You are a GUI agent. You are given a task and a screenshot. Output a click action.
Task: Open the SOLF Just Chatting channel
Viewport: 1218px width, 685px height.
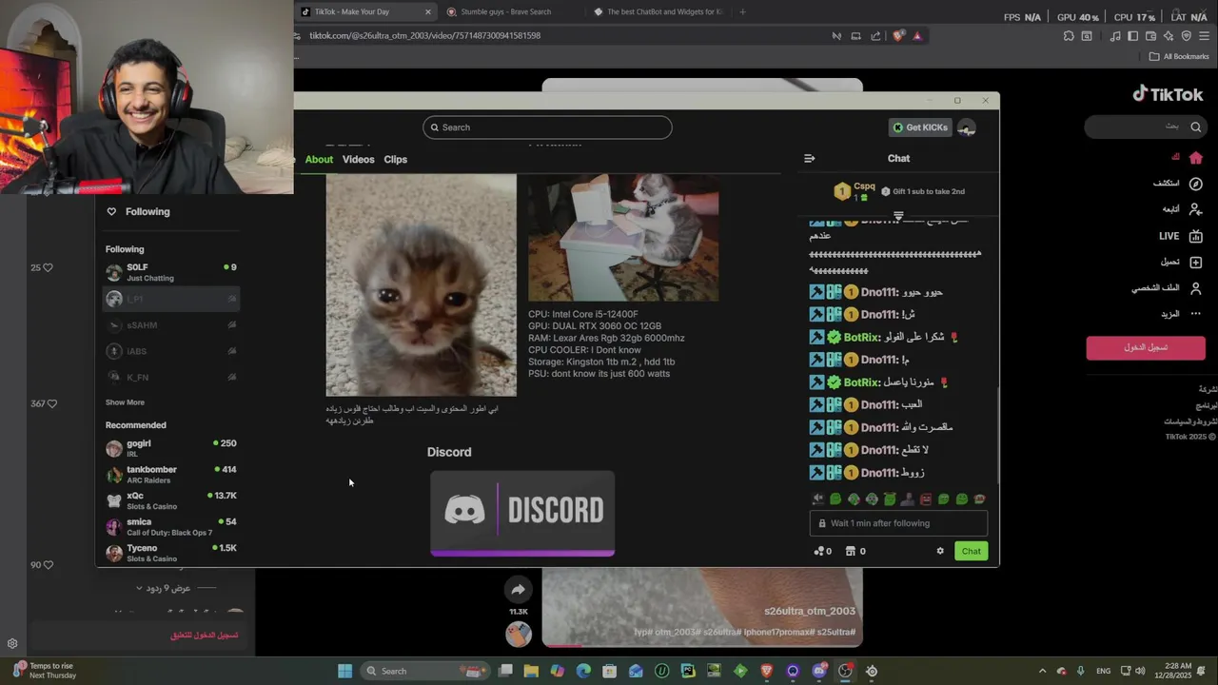(170, 273)
